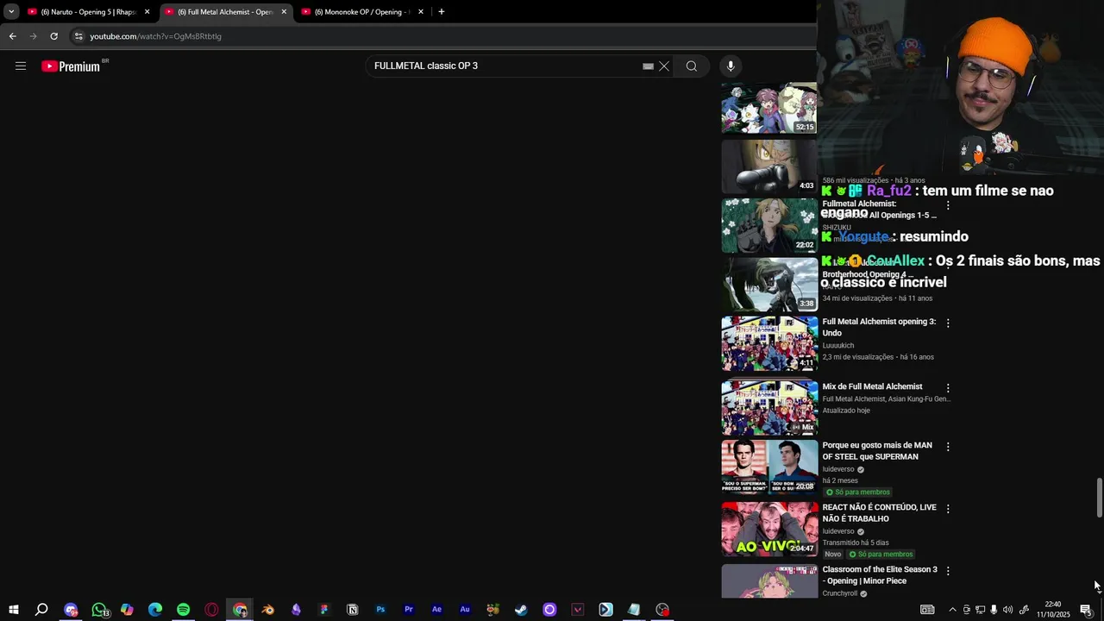Viewport: 1104px width, 621px height.
Task: Open more options for Classroom of the Elite
Action: (x=948, y=571)
